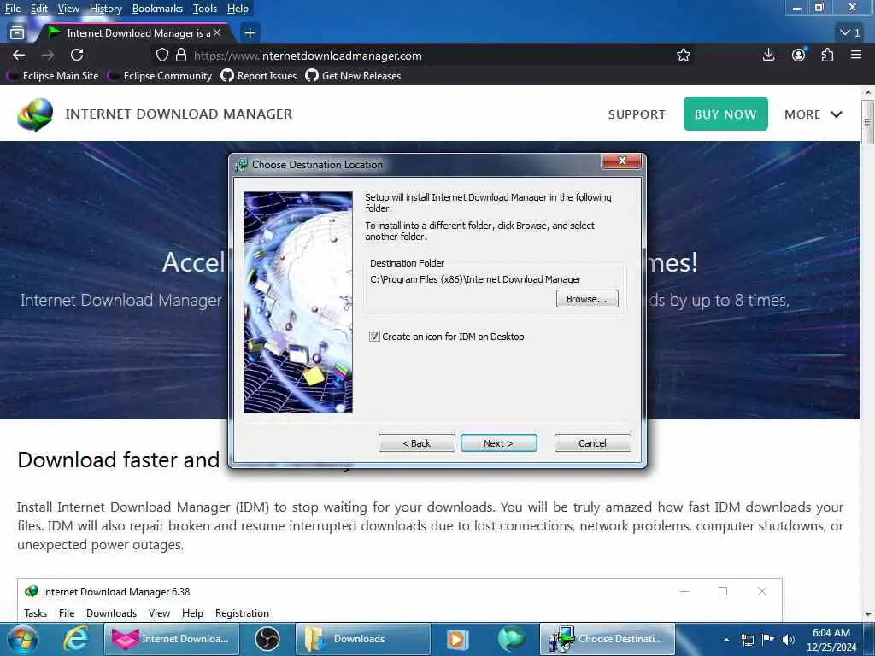Open Firefox Bookmarks menu
This screenshot has height=656, width=875.
[157, 9]
